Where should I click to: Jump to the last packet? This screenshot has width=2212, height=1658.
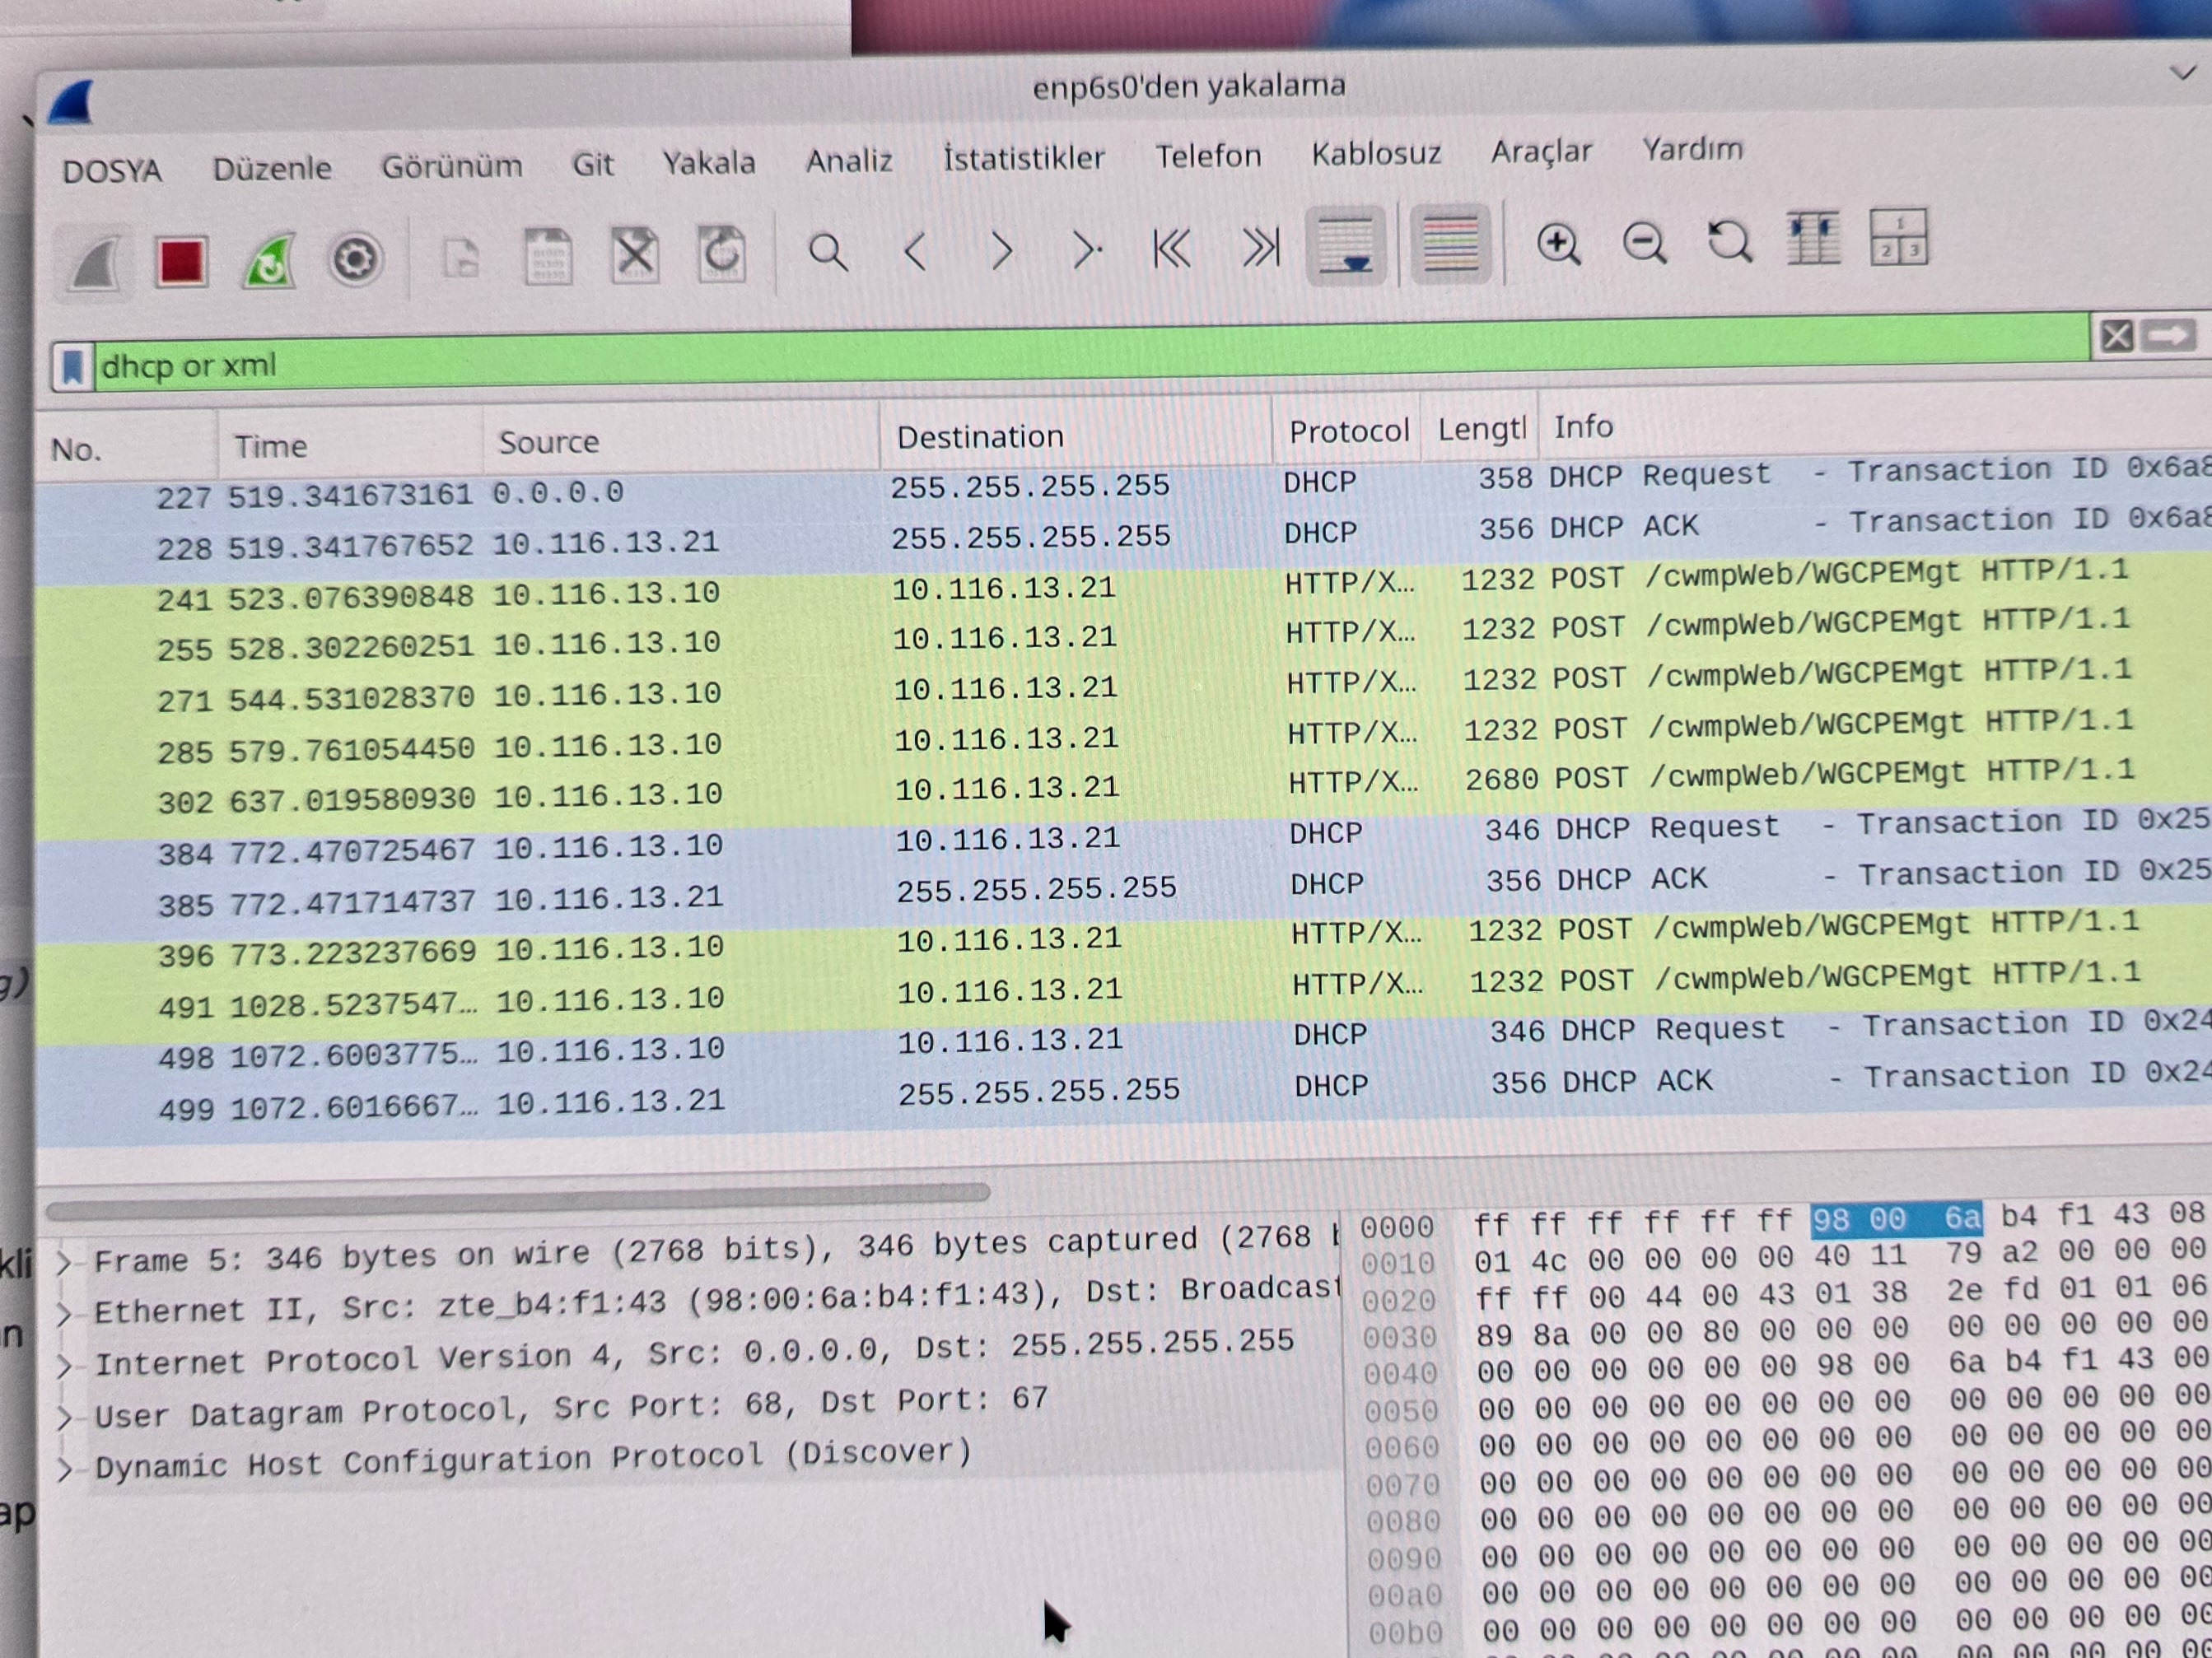tap(1260, 247)
